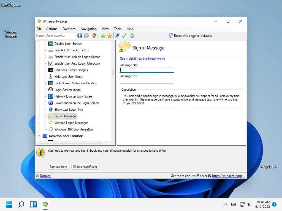Open settings via the toolbar gear icon
The image size is (282, 211).
[x=132, y=36]
